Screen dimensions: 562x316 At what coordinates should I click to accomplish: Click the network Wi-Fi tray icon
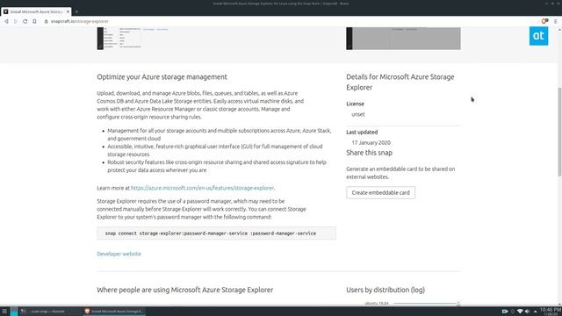point(520,312)
